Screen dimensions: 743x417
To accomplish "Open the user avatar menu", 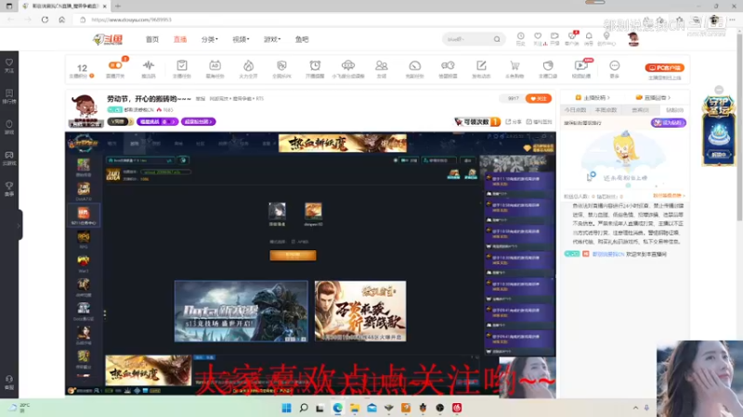I will (x=633, y=39).
